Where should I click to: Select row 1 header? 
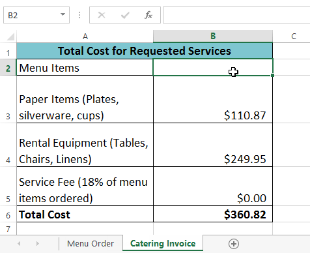8,51
